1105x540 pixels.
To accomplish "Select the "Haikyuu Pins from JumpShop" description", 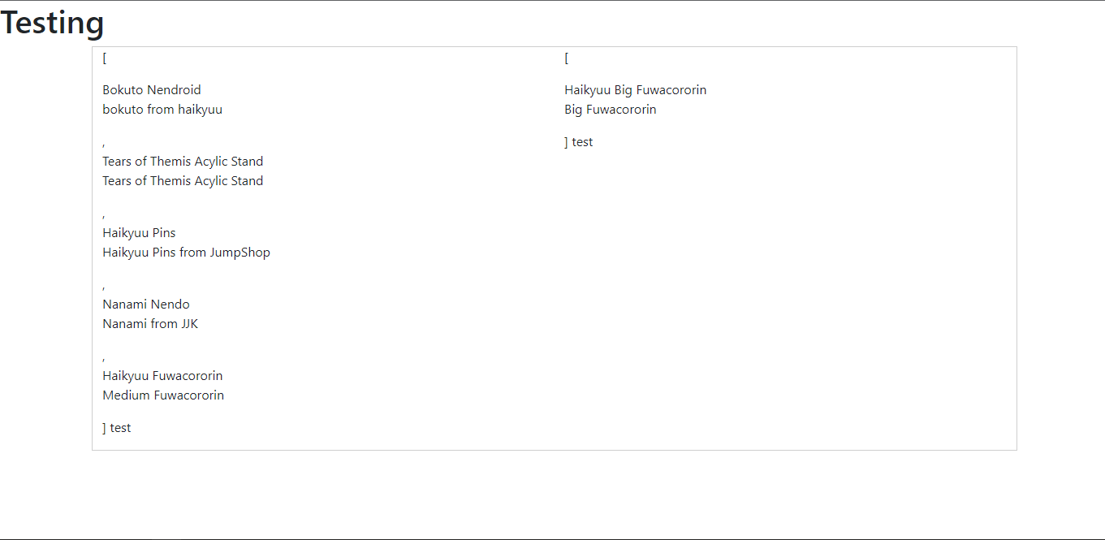I will tap(186, 253).
